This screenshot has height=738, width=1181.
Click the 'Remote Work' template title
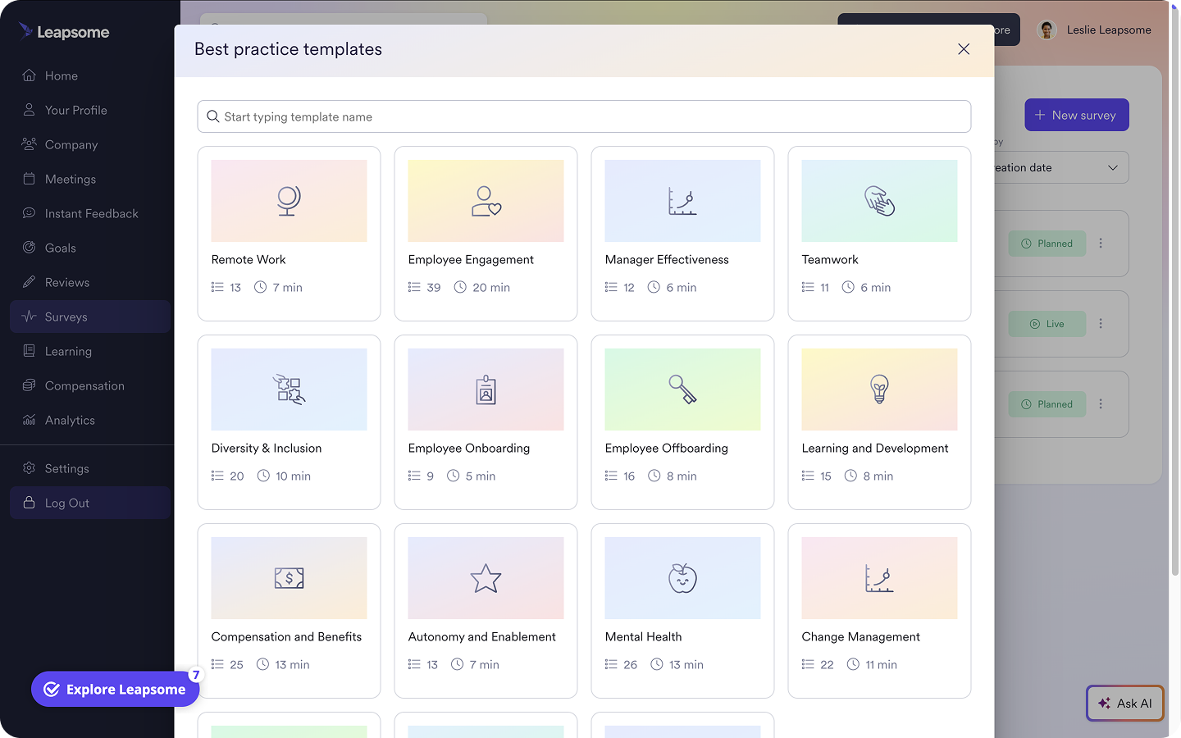click(x=249, y=260)
